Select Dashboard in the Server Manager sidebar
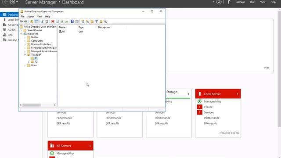Viewport: 281px width, 158px height. pos(9,14)
